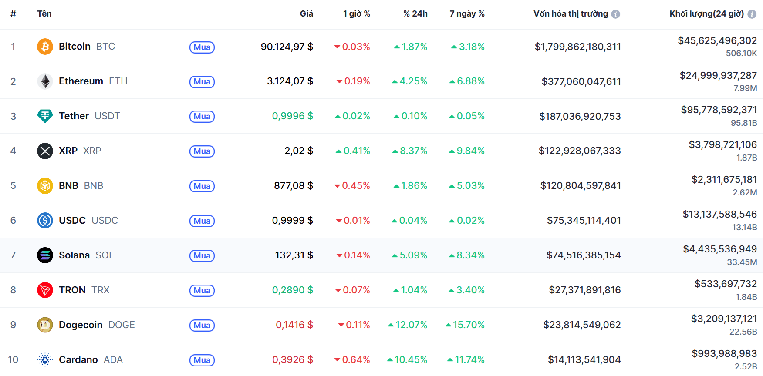The width and height of the screenshot is (763, 376).
Task: Open the XRP name link
Action: coord(80,151)
